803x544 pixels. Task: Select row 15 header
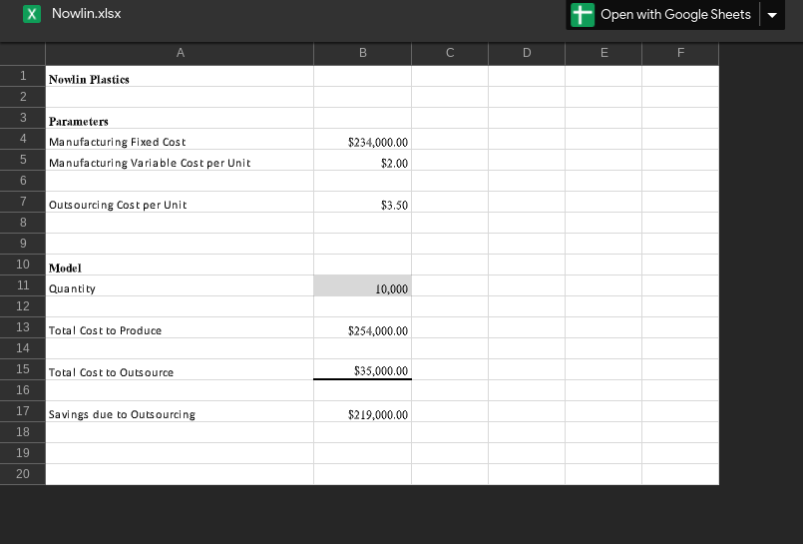(x=23, y=369)
